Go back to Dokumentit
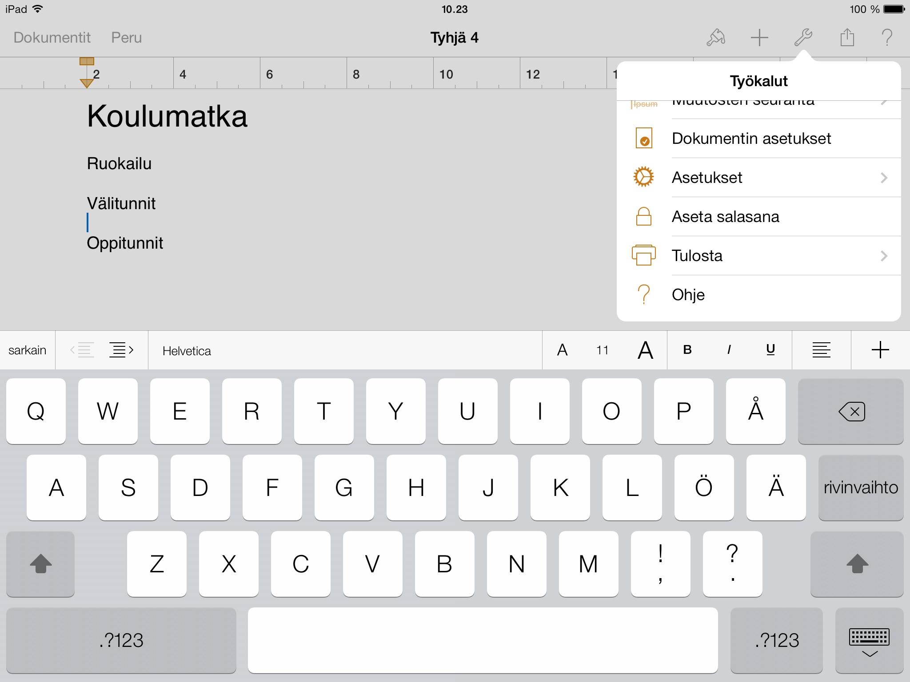 click(x=52, y=38)
